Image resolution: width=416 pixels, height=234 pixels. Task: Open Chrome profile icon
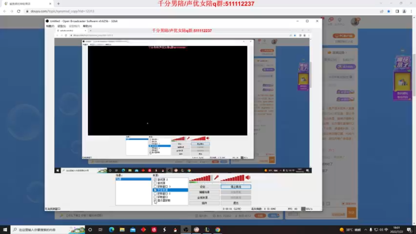(405, 11)
